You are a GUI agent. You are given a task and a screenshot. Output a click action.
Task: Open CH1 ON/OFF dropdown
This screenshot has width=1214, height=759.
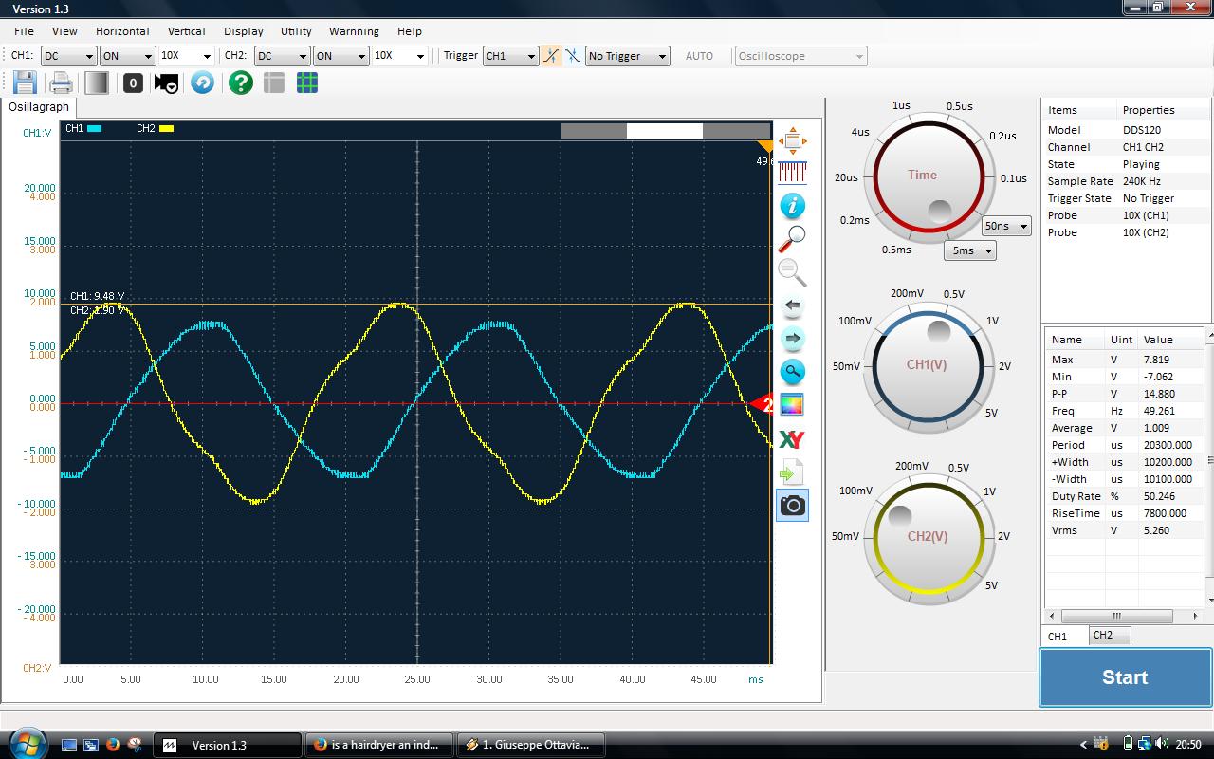tap(127, 56)
